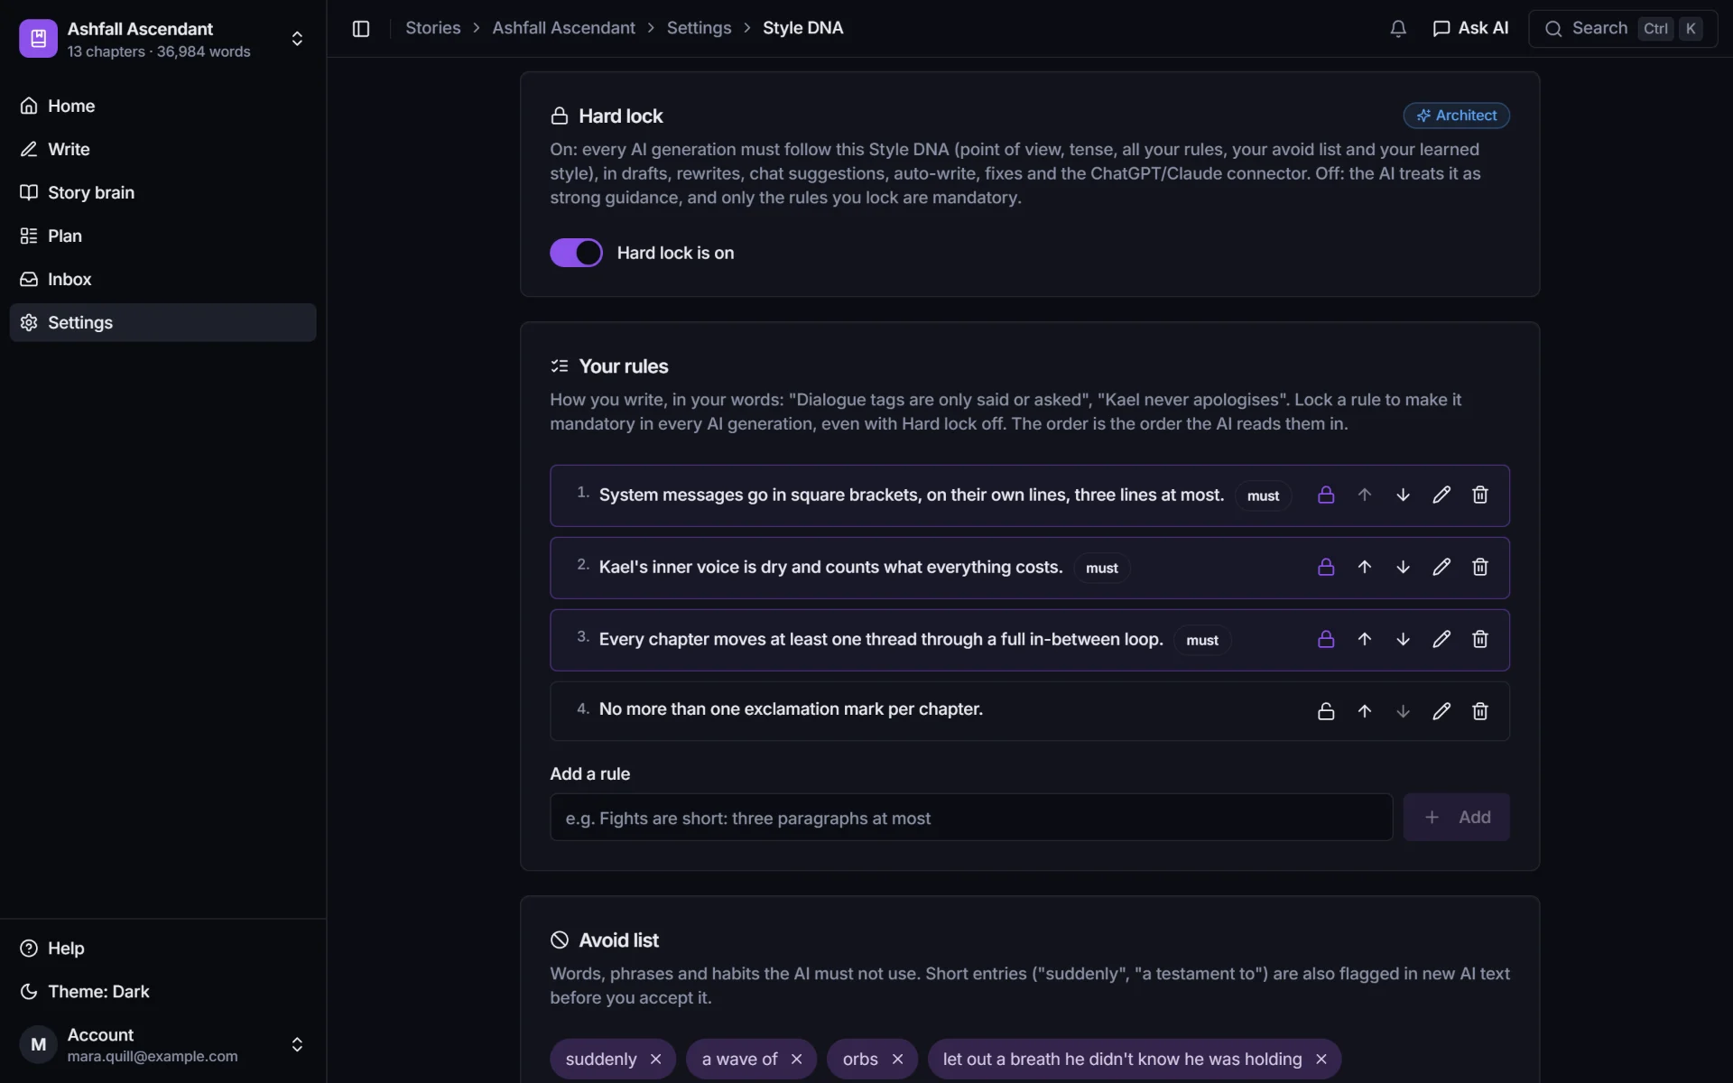Viewport: 1733px width, 1083px height.
Task: Move System messages rule up
Action: [1364, 495]
